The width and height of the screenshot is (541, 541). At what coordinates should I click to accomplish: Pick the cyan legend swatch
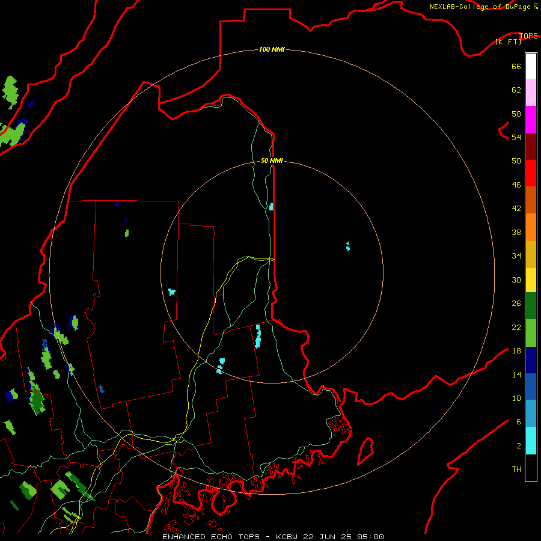(x=531, y=441)
